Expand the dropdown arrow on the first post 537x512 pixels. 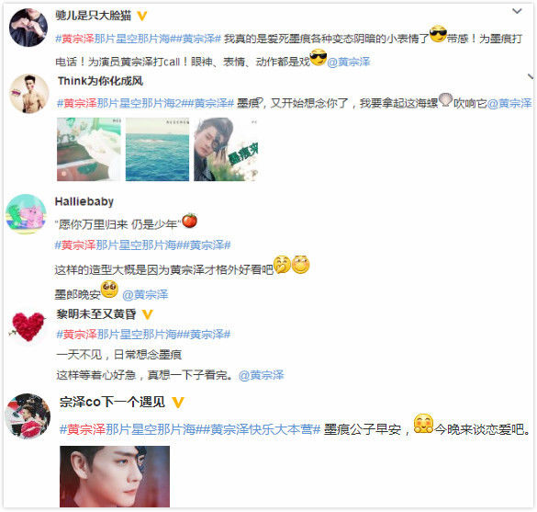pos(517,11)
